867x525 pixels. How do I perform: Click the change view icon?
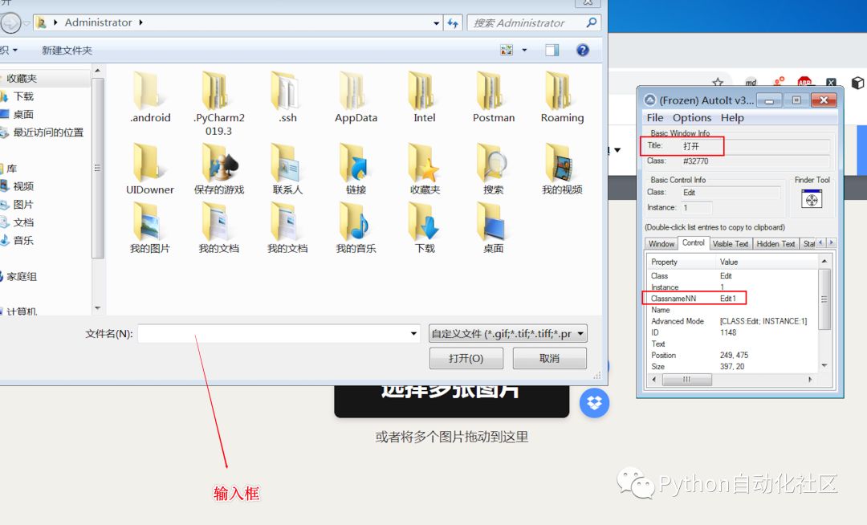pos(507,51)
